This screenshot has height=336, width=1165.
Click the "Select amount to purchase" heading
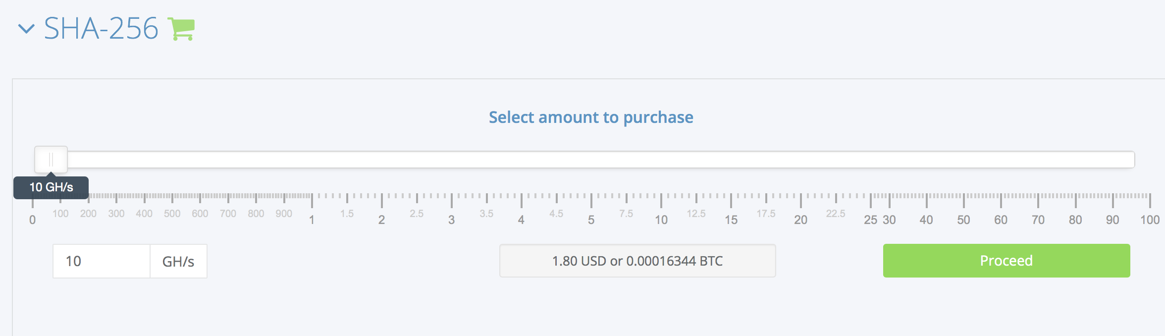point(591,117)
